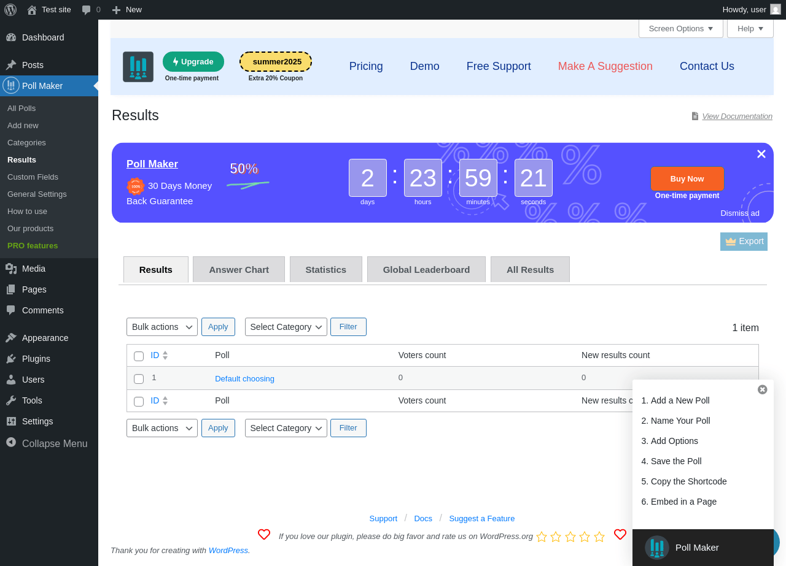This screenshot has height=566, width=786.
Task: Click the Appearance brush icon
Action: click(11, 338)
